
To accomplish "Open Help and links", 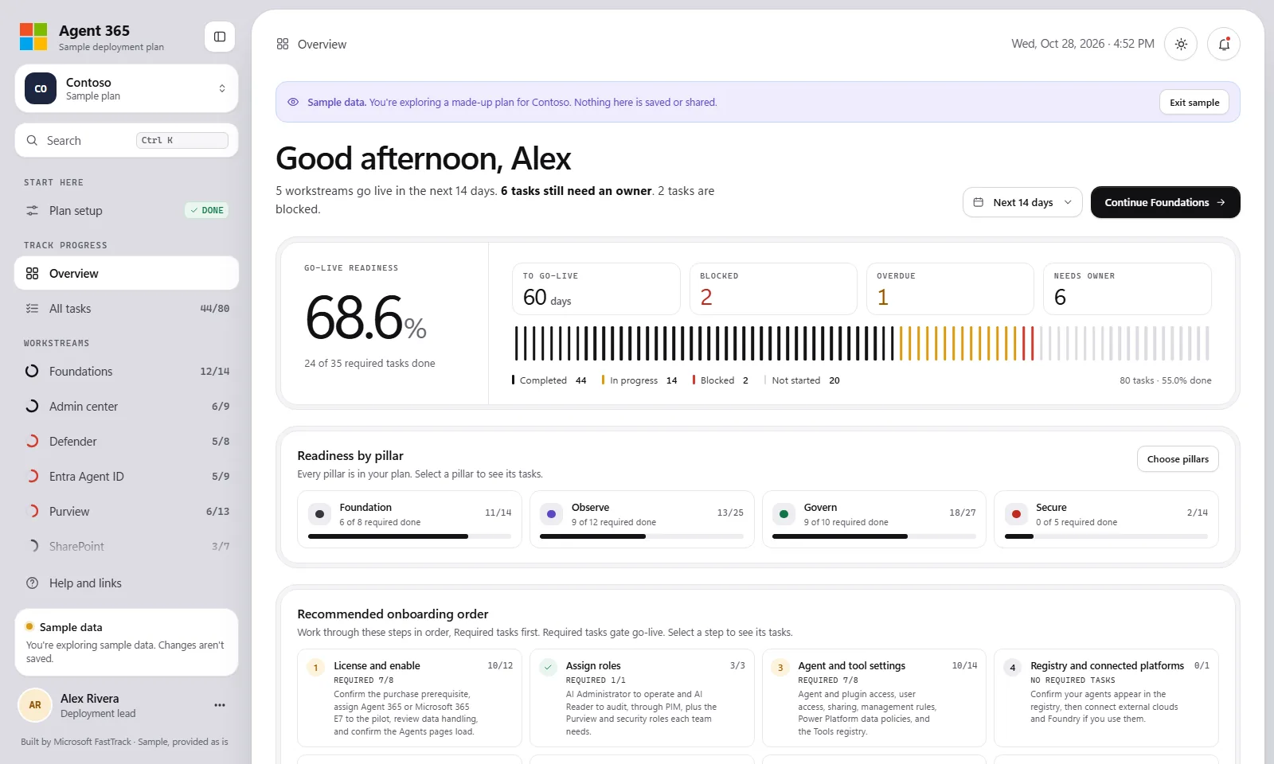I will [127, 583].
